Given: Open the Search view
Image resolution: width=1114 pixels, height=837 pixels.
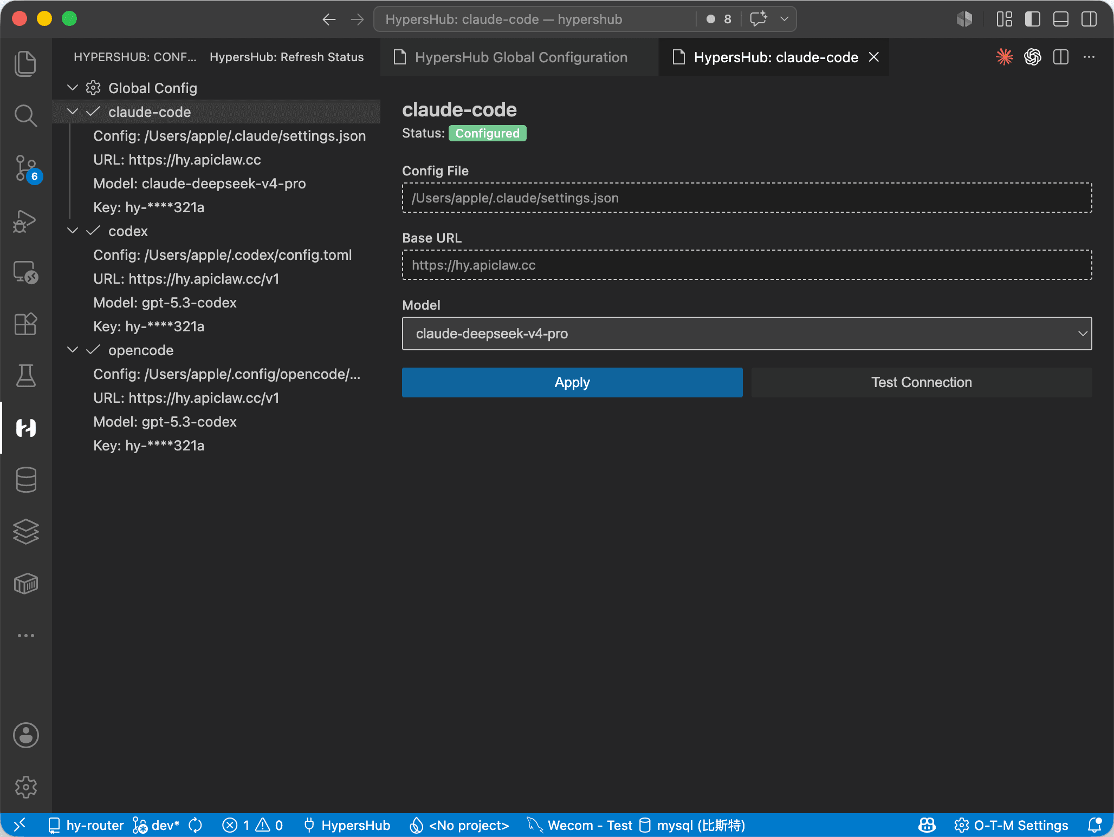Looking at the screenshot, I should [x=25, y=116].
